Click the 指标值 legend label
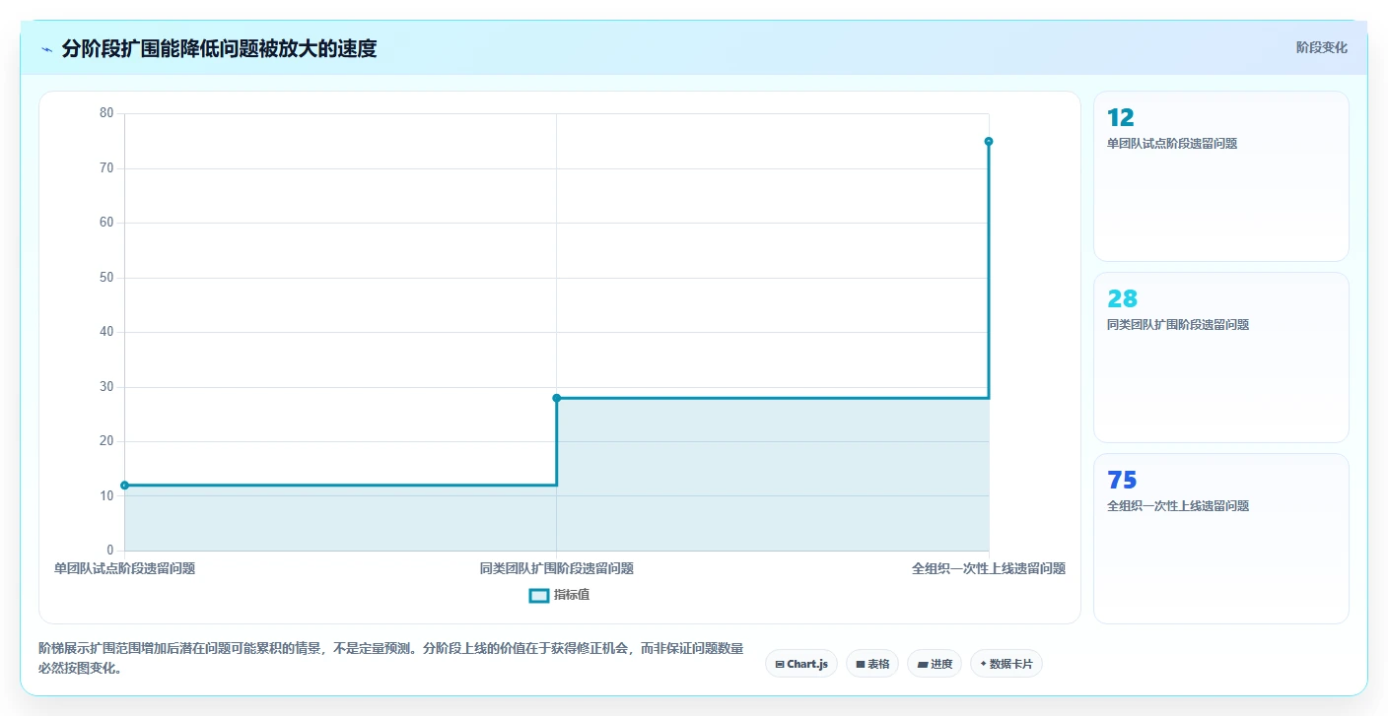The height and width of the screenshot is (716, 1388). (x=572, y=595)
